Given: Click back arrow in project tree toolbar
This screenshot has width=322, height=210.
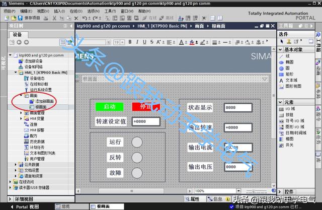Looking at the screenshot, I should pos(19,42).
